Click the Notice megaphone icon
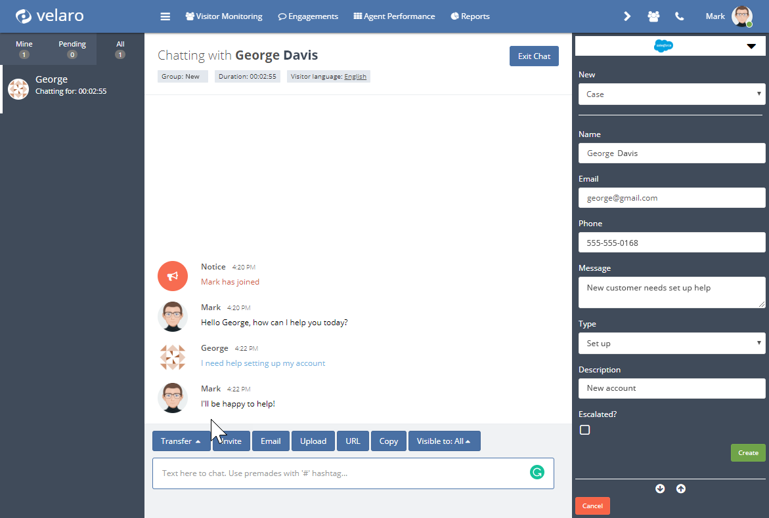This screenshot has height=518, width=769. pyautogui.click(x=173, y=276)
